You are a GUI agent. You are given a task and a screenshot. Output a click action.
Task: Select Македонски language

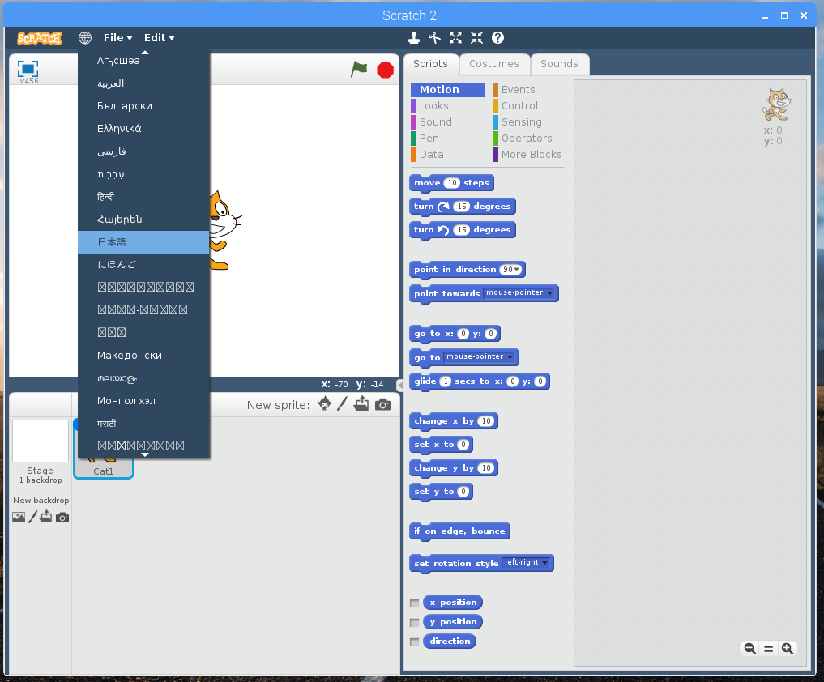click(x=143, y=356)
